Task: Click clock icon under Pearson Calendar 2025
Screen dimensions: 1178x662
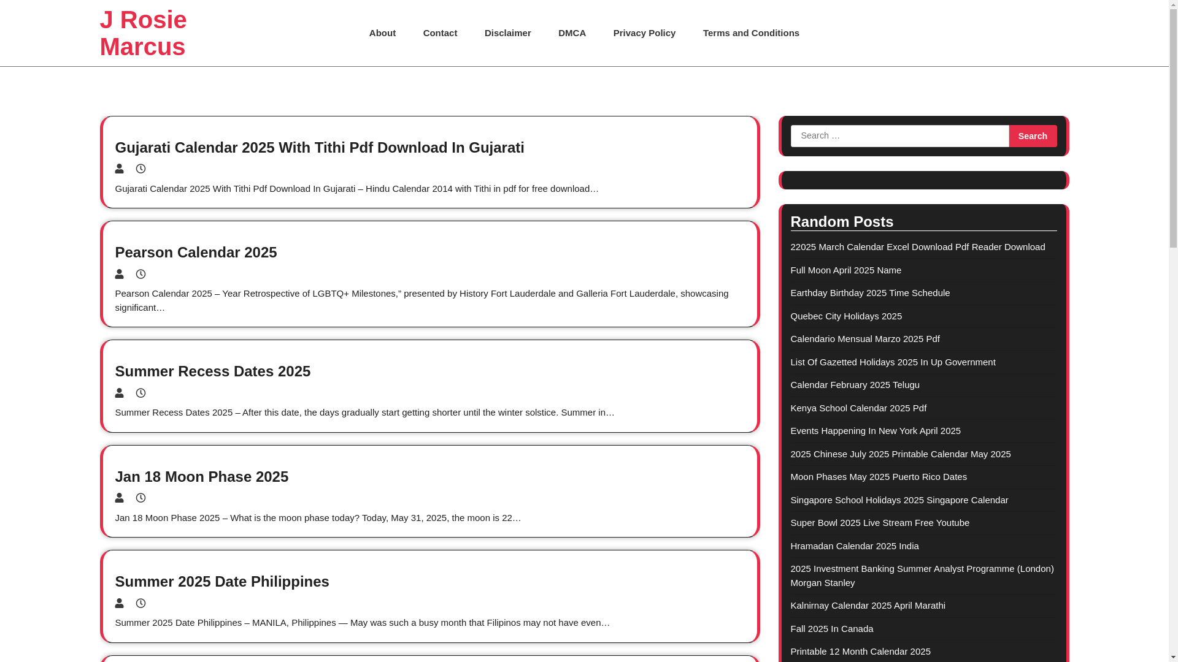Action: pyautogui.click(x=141, y=274)
